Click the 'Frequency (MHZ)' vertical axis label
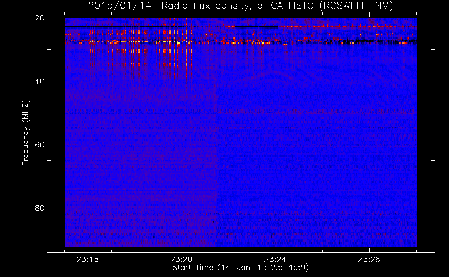 point(26,133)
